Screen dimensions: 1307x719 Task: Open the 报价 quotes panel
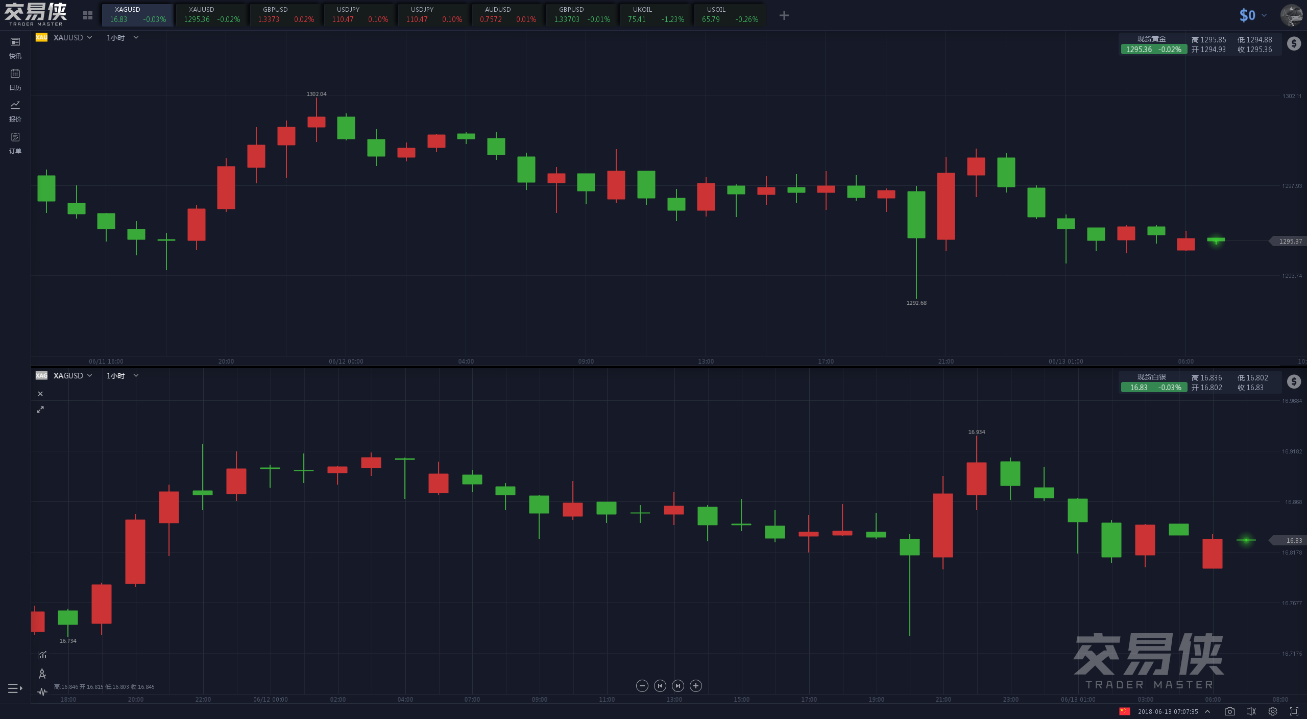(15, 111)
